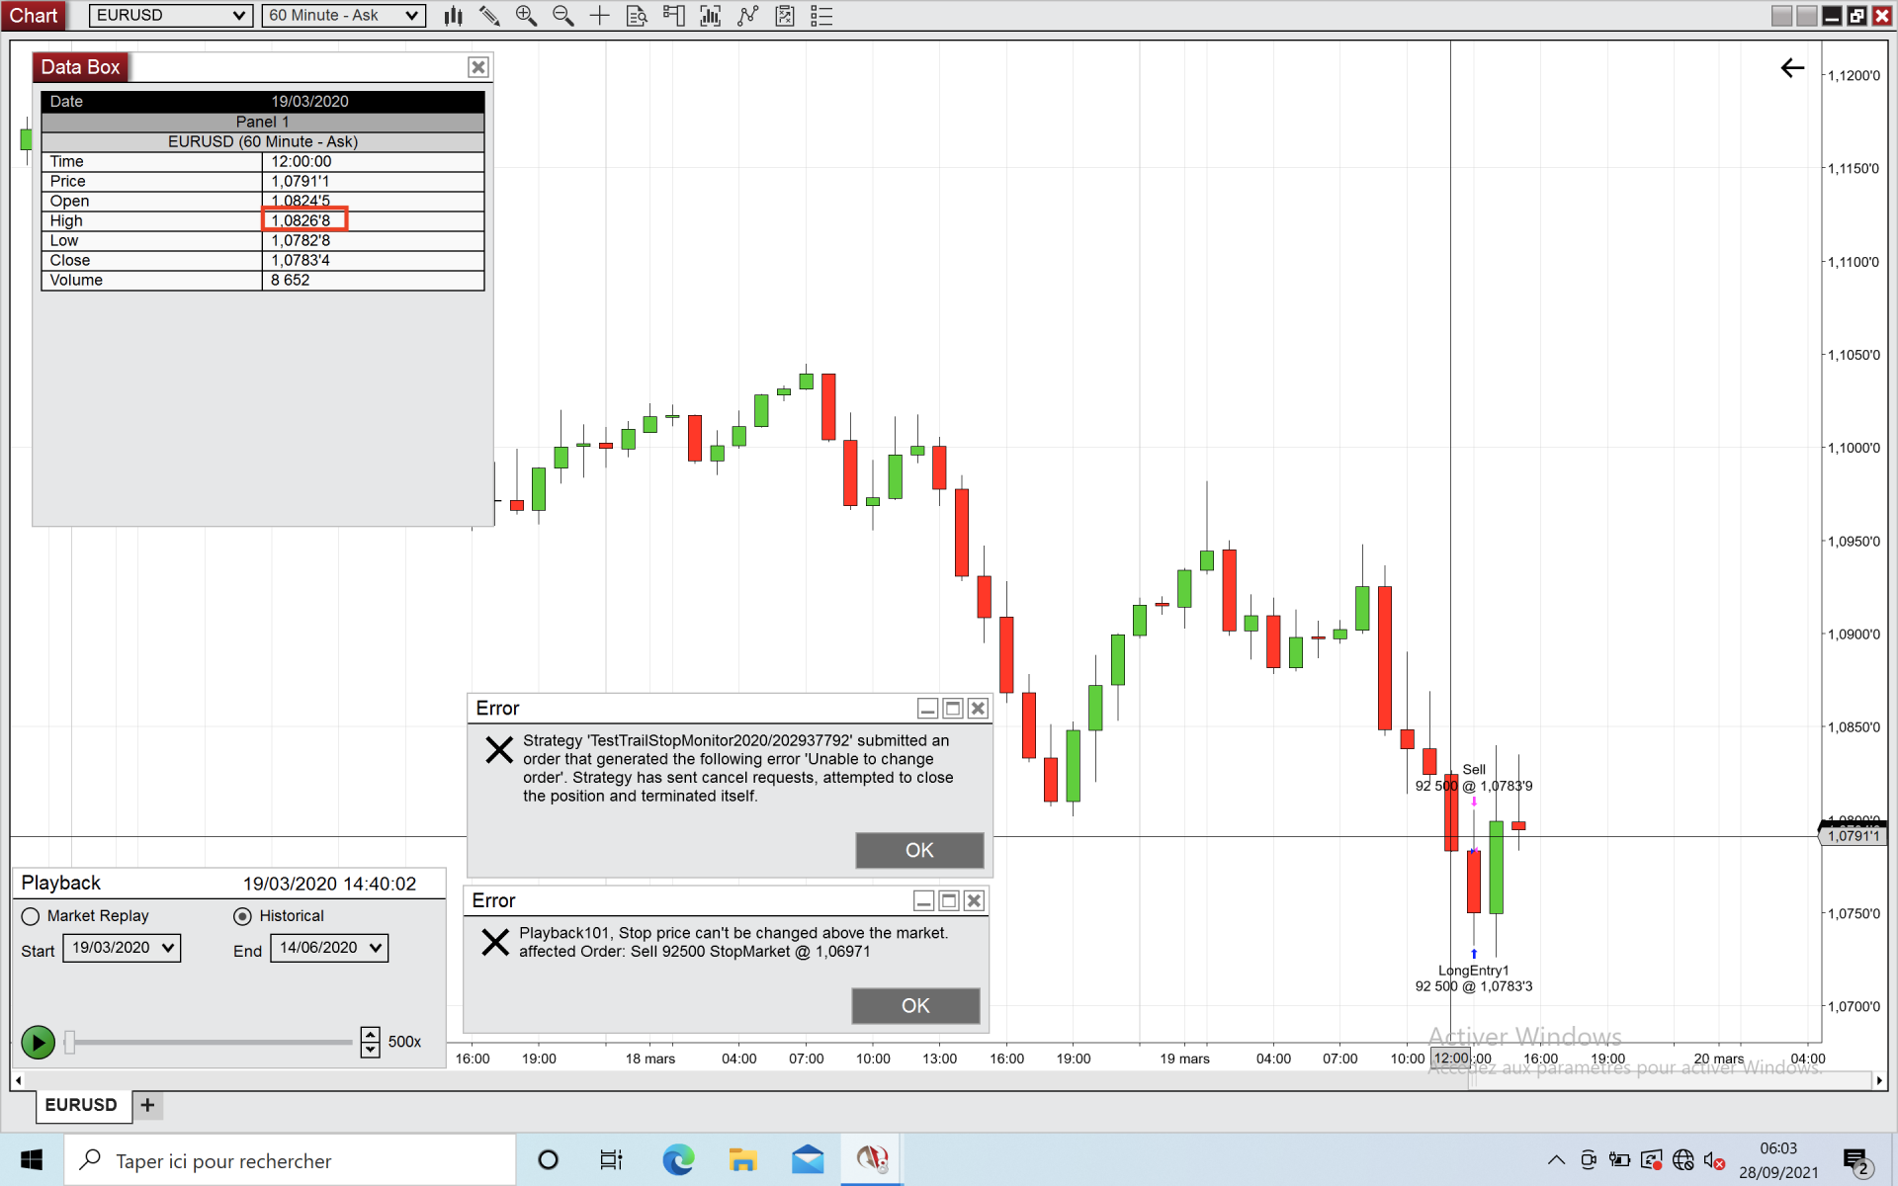Switch to the EURUSD chart tab
The width and height of the screenshot is (1898, 1186).
coord(81,1105)
